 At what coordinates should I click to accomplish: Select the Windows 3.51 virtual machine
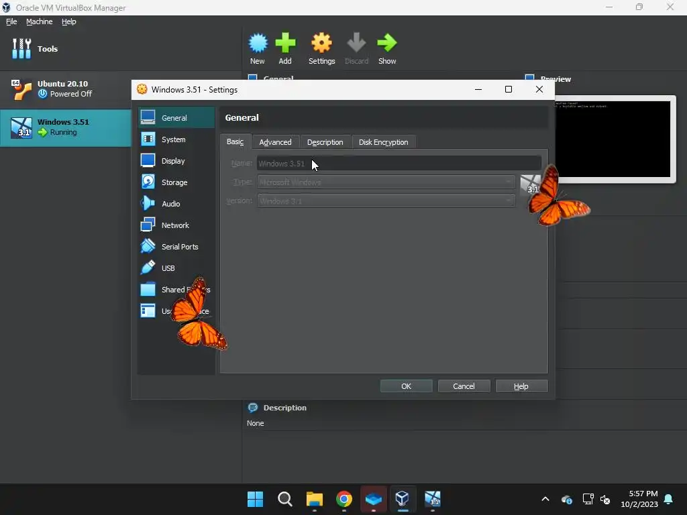(66, 127)
